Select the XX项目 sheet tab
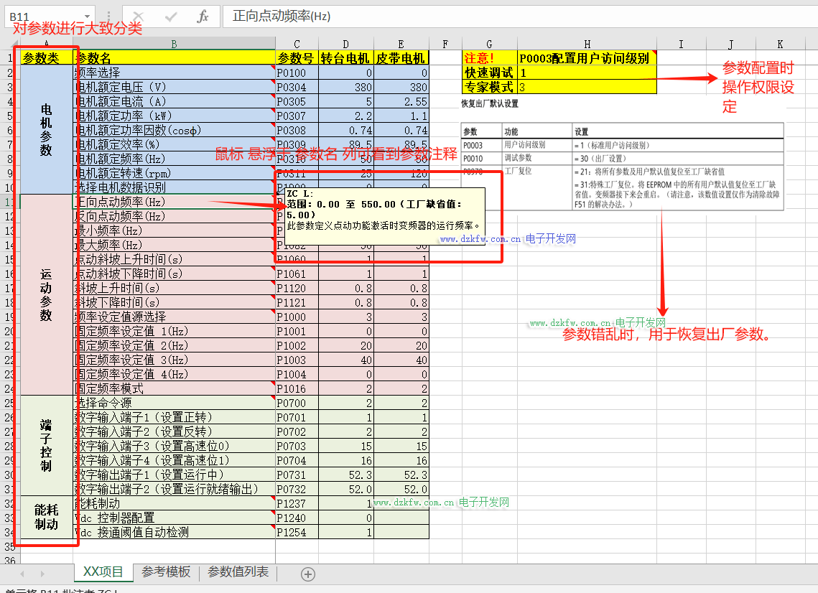This screenshot has width=818, height=593. pyautogui.click(x=103, y=572)
